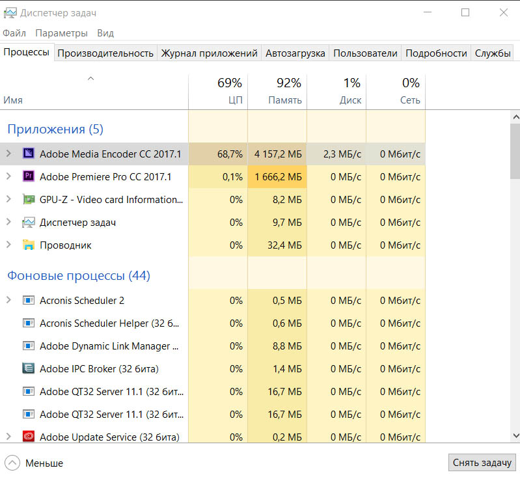The image size is (520, 479).
Task: Expand the Adobe Update Service row
Action: click(x=8, y=437)
